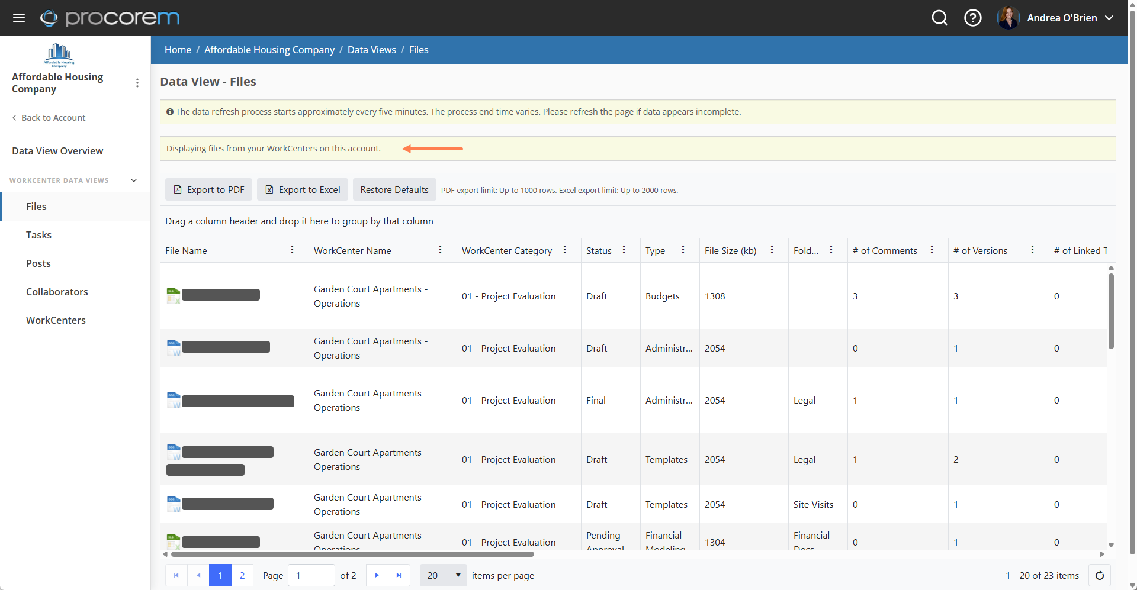This screenshot has width=1137, height=590.
Task: Click the grid horizontal scrollbar
Action: [x=352, y=554]
